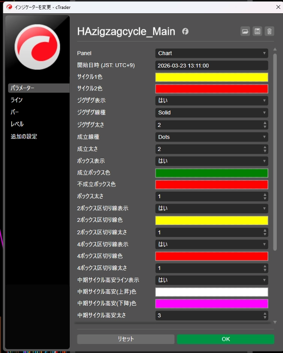Pick the 4ボックス区切り線色 red swatch
The height and width of the screenshot is (353, 283).
point(212,256)
